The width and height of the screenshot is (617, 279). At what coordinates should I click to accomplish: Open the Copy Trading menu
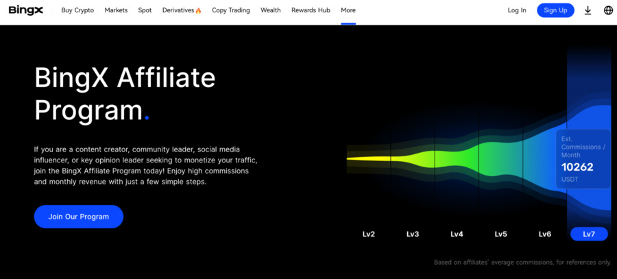[231, 10]
